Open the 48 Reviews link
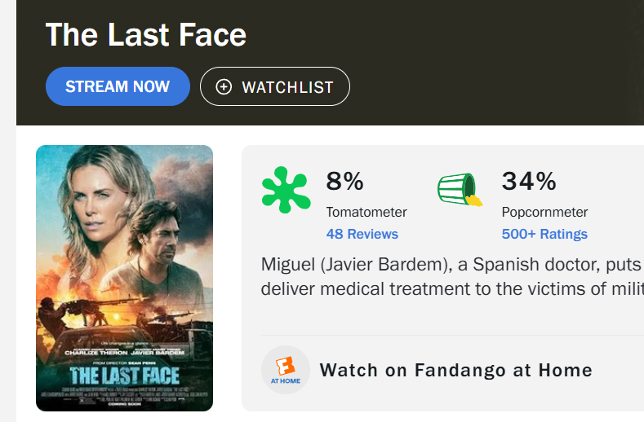 [x=362, y=234]
